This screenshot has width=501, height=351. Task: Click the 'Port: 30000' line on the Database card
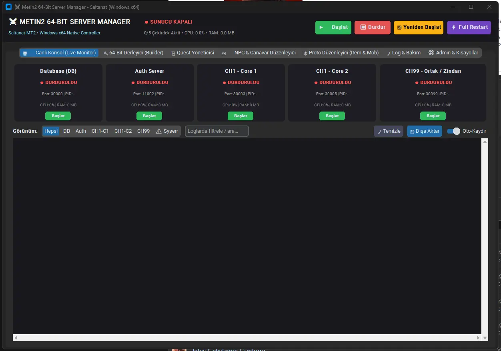(x=58, y=94)
